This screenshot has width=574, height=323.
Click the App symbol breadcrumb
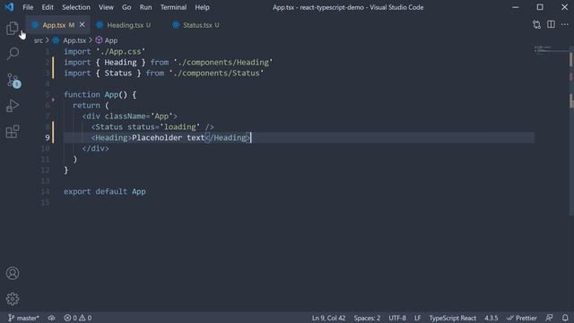[x=111, y=40]
